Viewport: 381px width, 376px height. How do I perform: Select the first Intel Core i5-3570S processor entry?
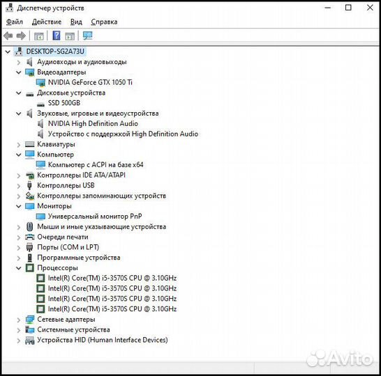tap(112, 278)
